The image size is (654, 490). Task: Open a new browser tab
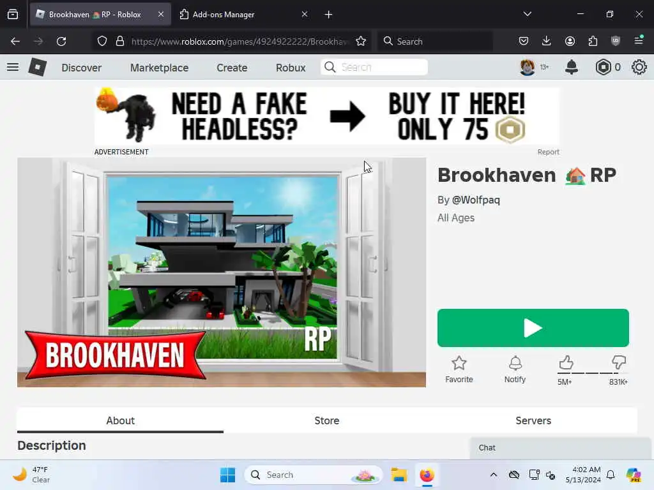328,15
